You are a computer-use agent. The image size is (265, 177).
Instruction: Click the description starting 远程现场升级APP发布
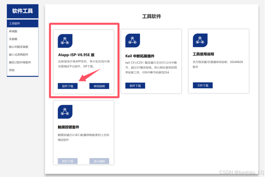[84, 64]
